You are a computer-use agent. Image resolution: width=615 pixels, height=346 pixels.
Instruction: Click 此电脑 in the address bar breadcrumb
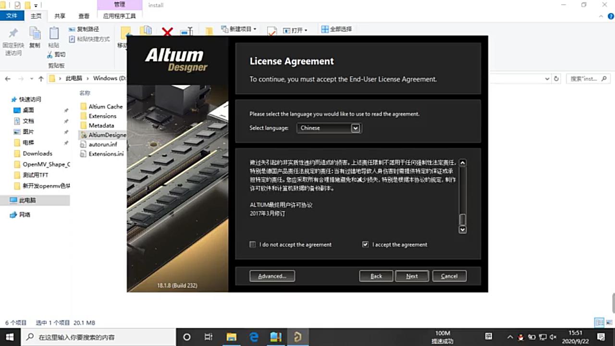point(74,78)
